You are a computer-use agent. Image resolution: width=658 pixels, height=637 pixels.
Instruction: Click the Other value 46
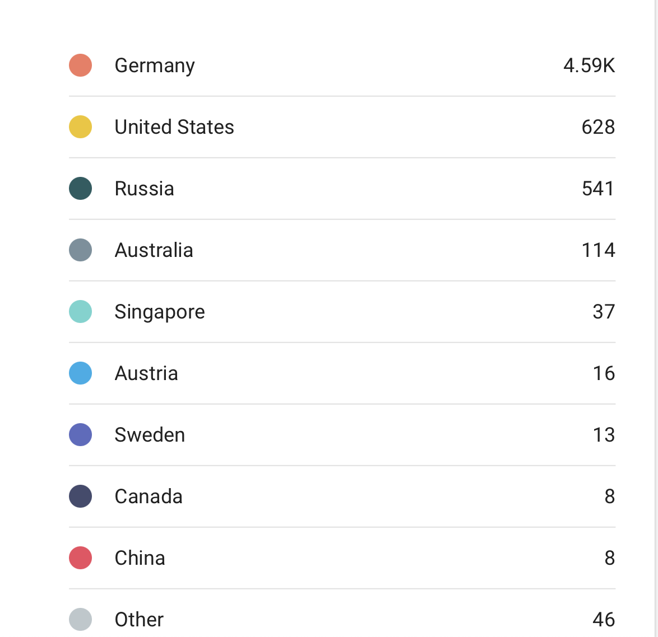(x=604, y=620)
